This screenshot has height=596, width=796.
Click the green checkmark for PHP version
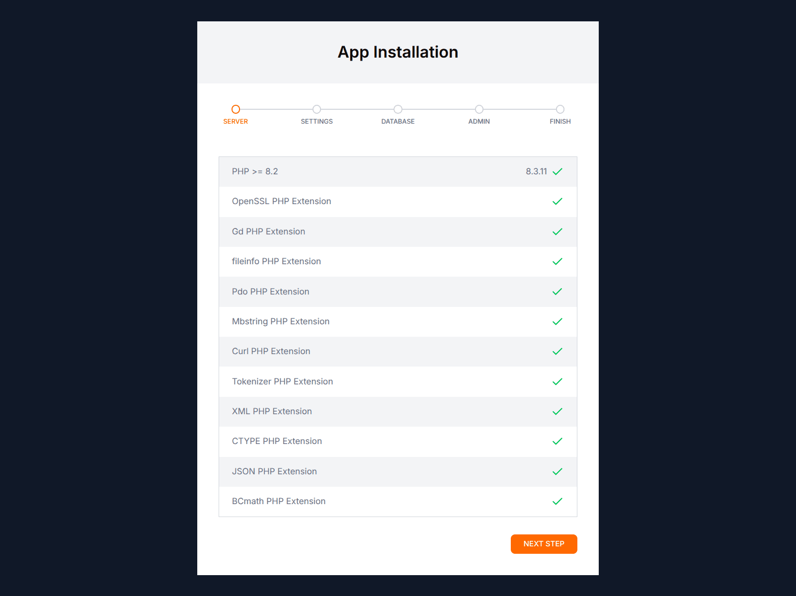pos(557,172)
